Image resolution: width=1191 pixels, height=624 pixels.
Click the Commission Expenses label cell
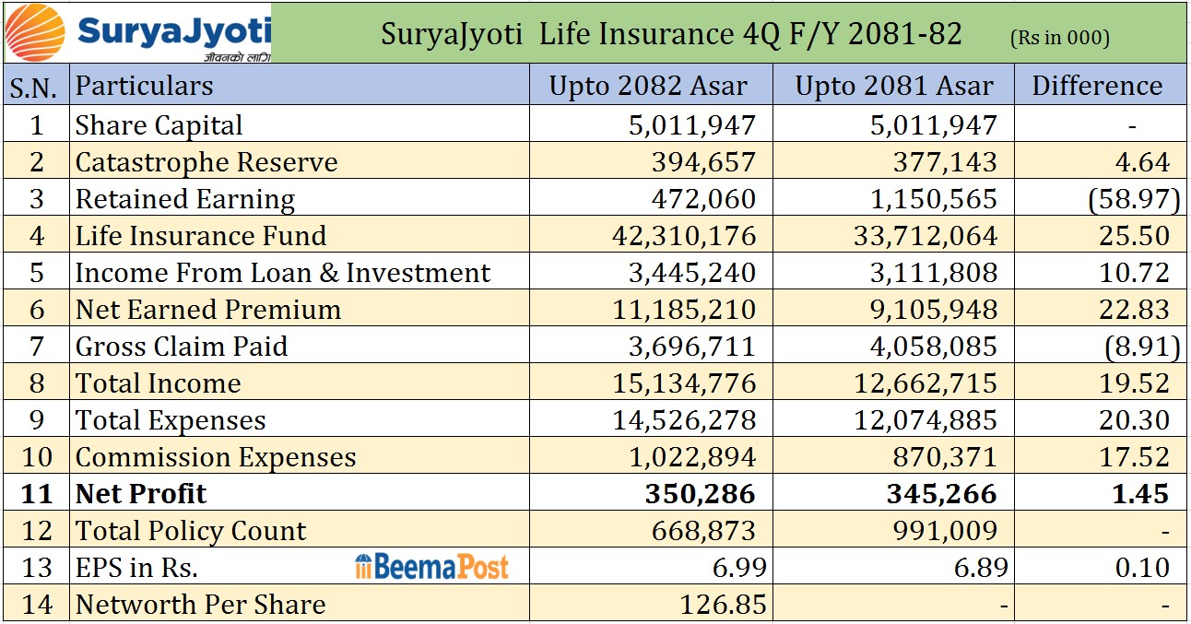pyautogui.click(x=216, y=456)
